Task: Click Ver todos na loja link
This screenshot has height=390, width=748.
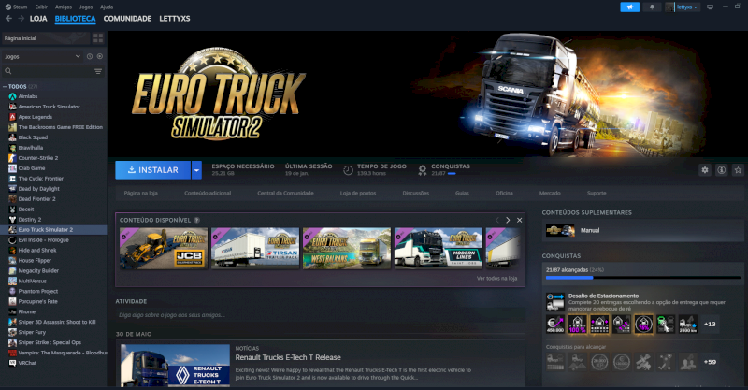Action: pos(496,279)
